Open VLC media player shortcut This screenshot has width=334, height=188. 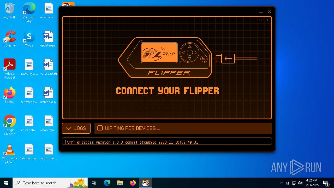[10, 154]
